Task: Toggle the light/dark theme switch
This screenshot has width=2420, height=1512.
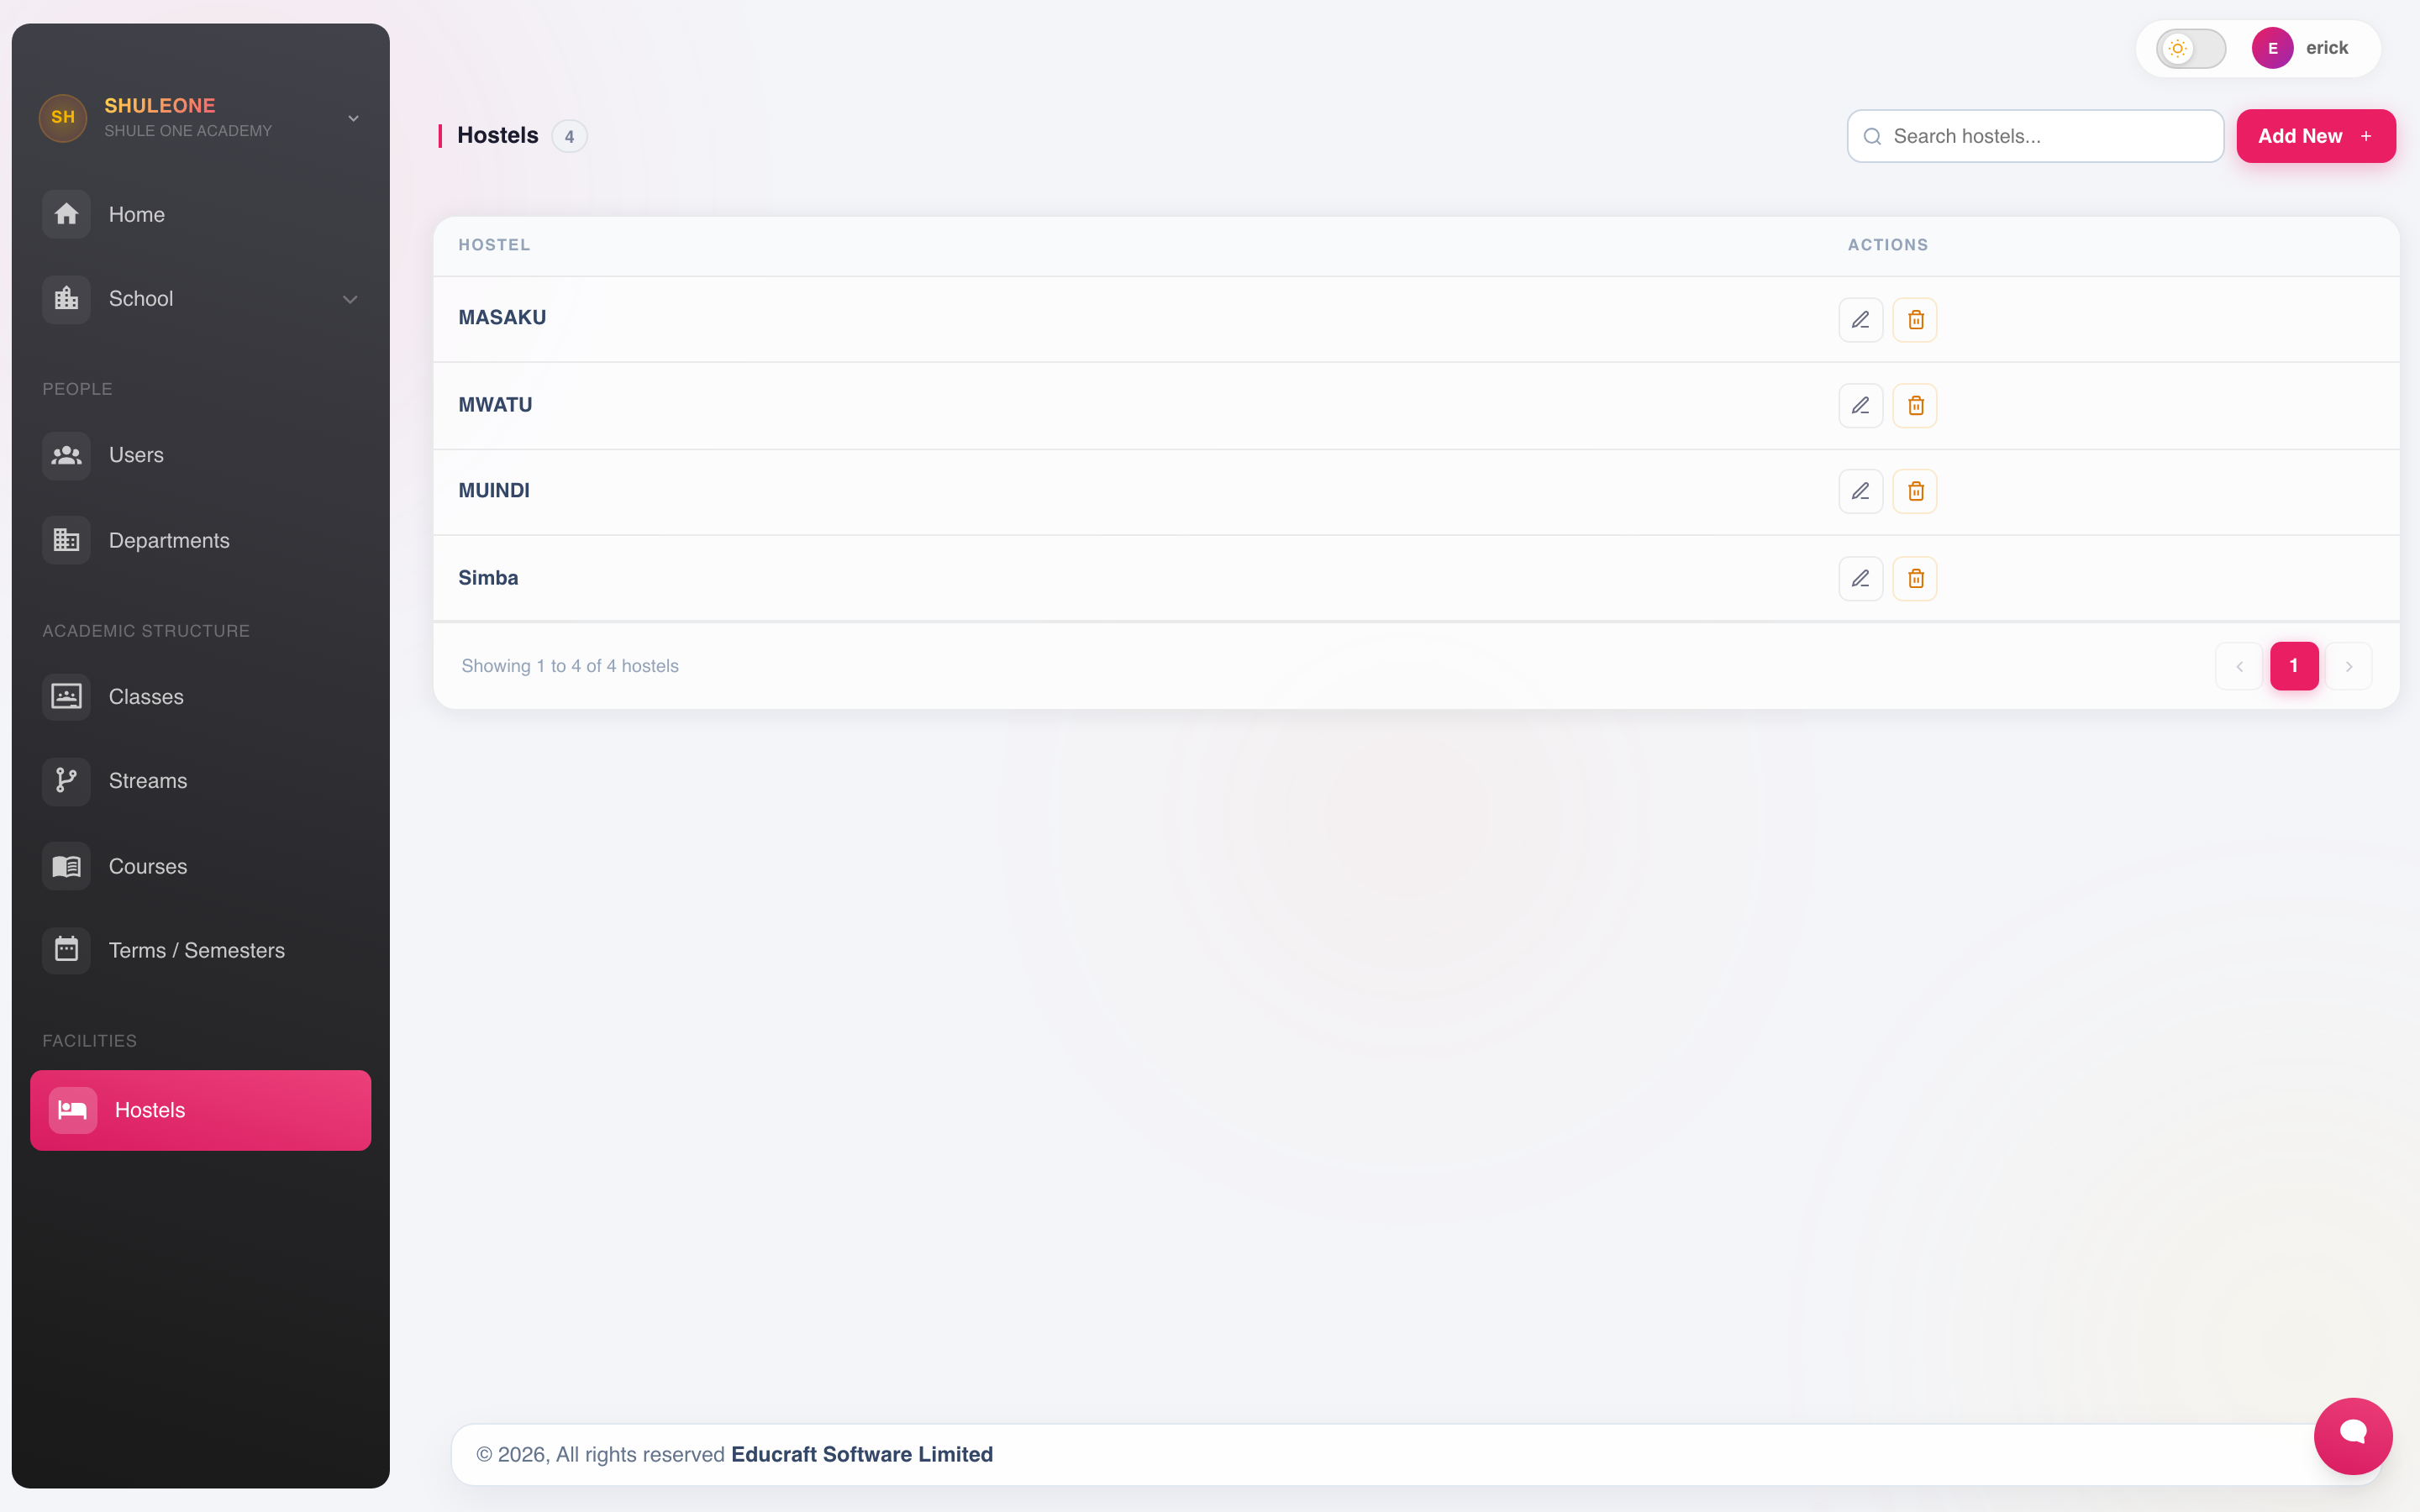Action: (2190, 48)
